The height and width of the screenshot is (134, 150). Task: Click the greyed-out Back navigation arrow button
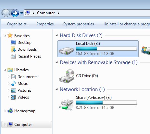point(6,13)
